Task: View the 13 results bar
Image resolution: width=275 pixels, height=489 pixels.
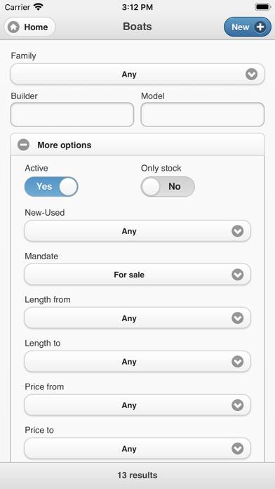Action: 137,475
